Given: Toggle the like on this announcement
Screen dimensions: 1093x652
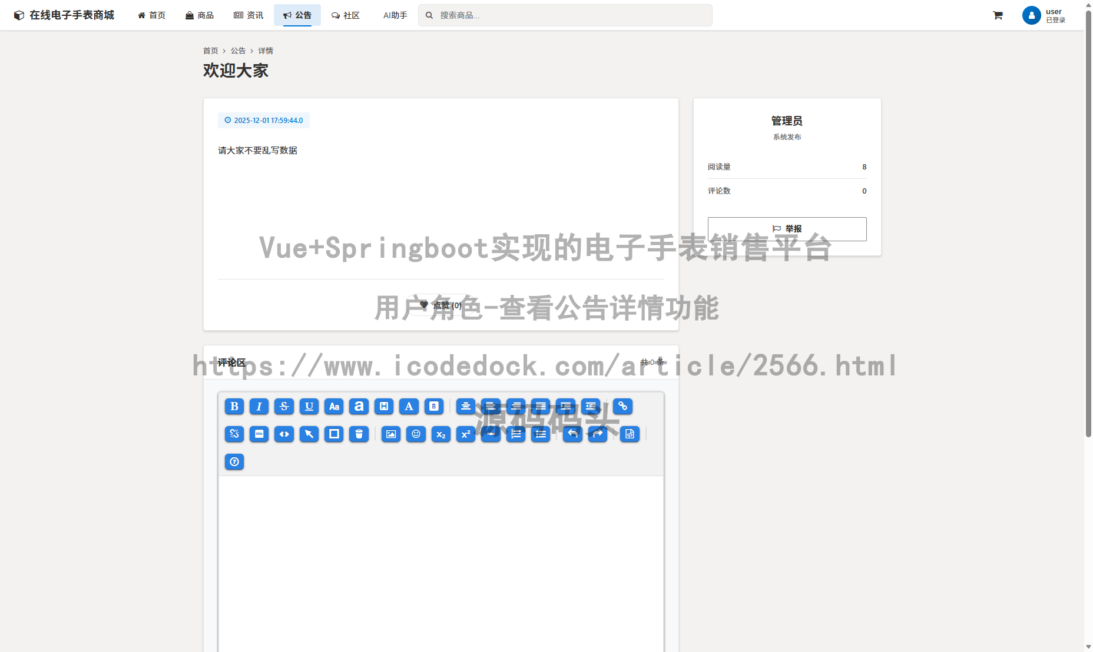Looking at the screenshot, I should coord(440,305).
